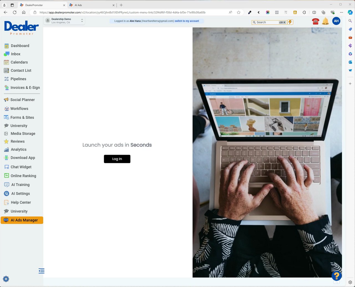Open the browser extensions puzzle icon
Viewport: 355px width, 287px height.
tap(304, 12)
